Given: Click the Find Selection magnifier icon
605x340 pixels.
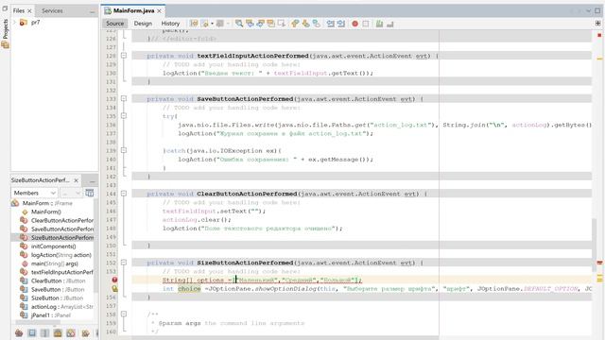Looking at the screenshot, I should point(239,24).
